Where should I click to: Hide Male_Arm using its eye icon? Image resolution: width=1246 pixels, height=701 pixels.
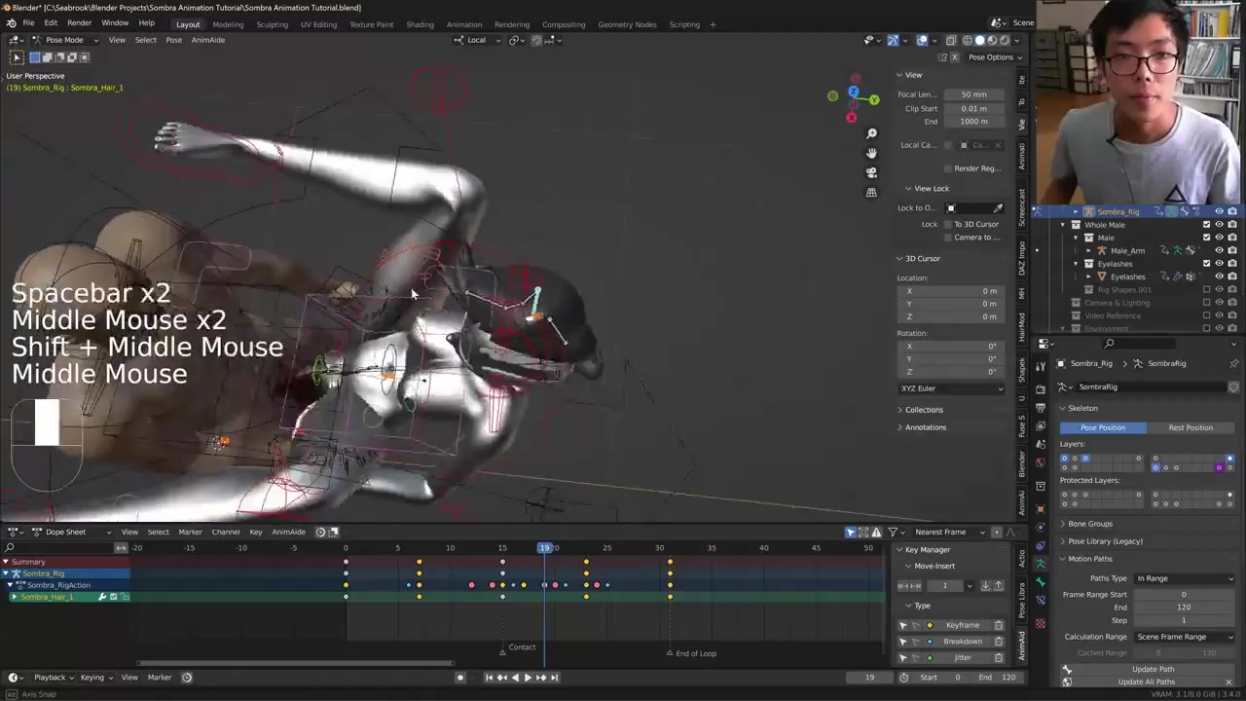1219,250
